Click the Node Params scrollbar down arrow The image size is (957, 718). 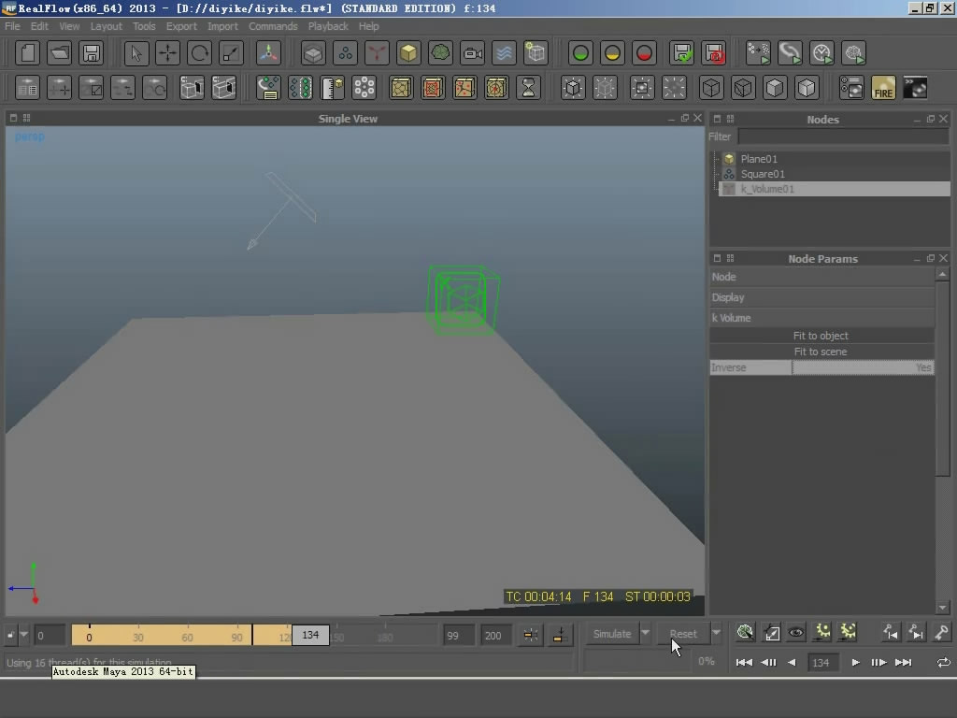point(942,608)
